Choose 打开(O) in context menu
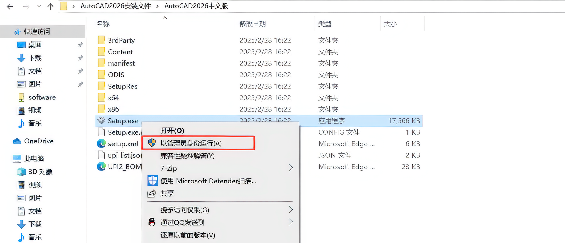The width and height of the screenshot is (565, 243). (172, 131)
